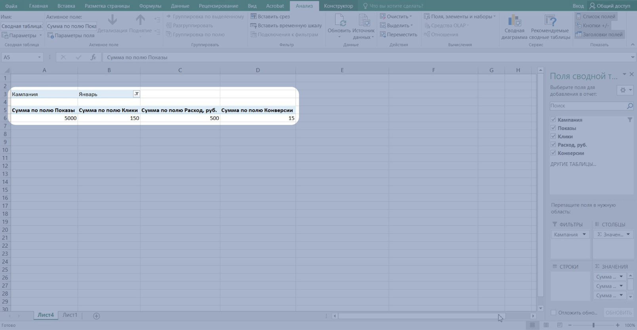Uncheck the Конверсии field checkbox

pos(553,153)
